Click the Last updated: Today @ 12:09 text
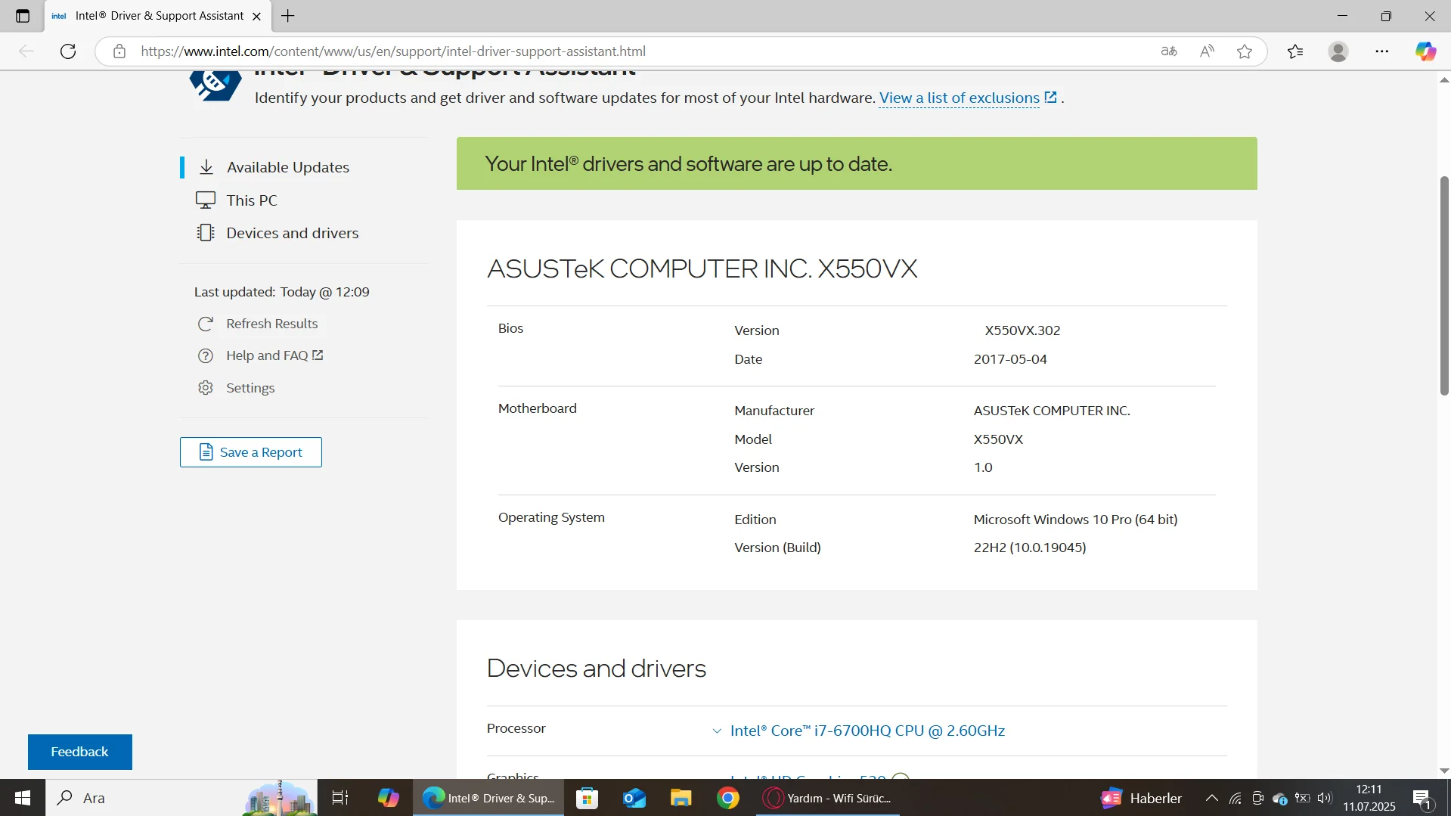Screen dimensions: 1451x816 click(x=282, y=292)
